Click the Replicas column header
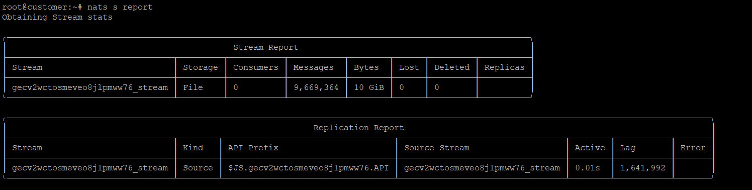 point(505,67)
